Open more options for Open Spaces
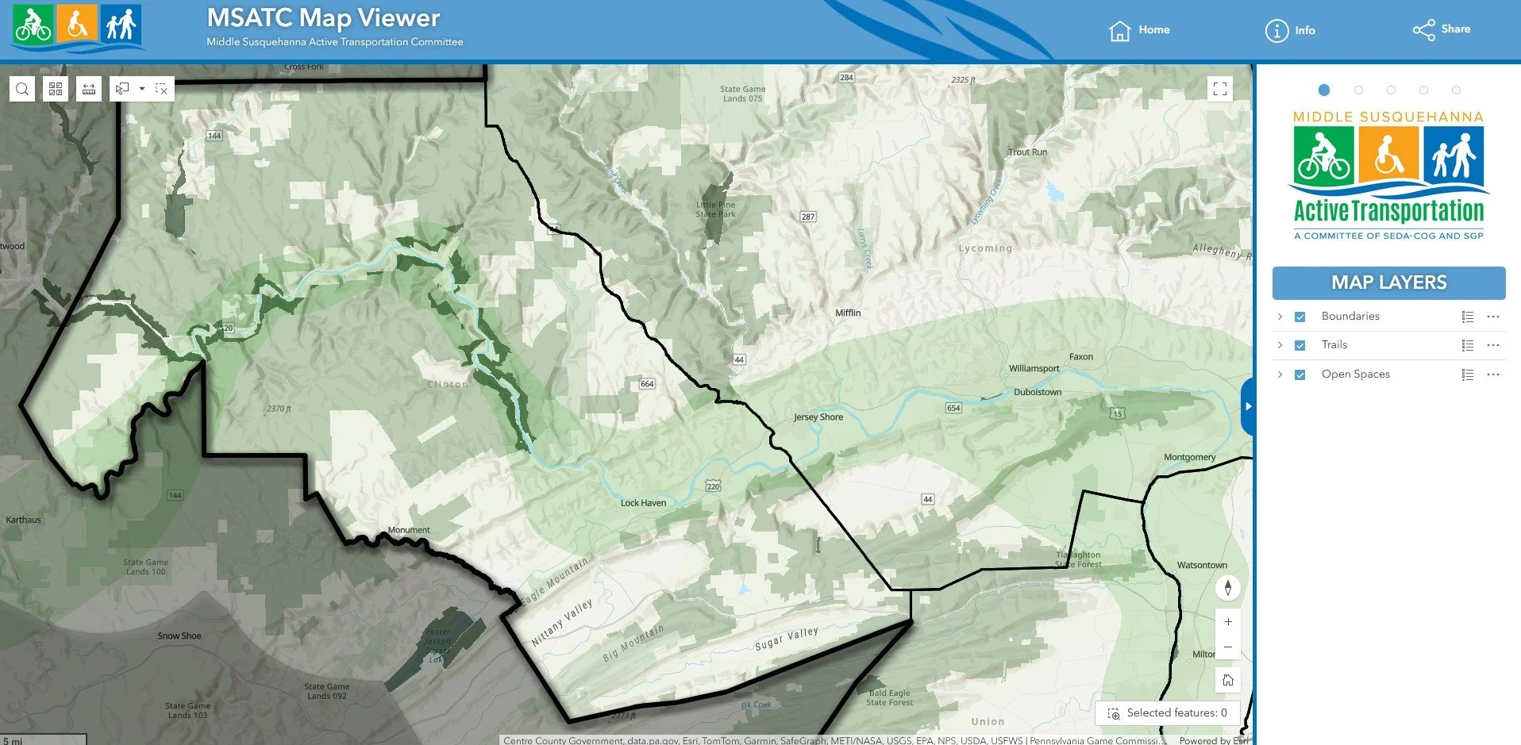Image resolution: width=1521 pixels, height=745 pixels. pyautogui.click(x=1493, y=374)
